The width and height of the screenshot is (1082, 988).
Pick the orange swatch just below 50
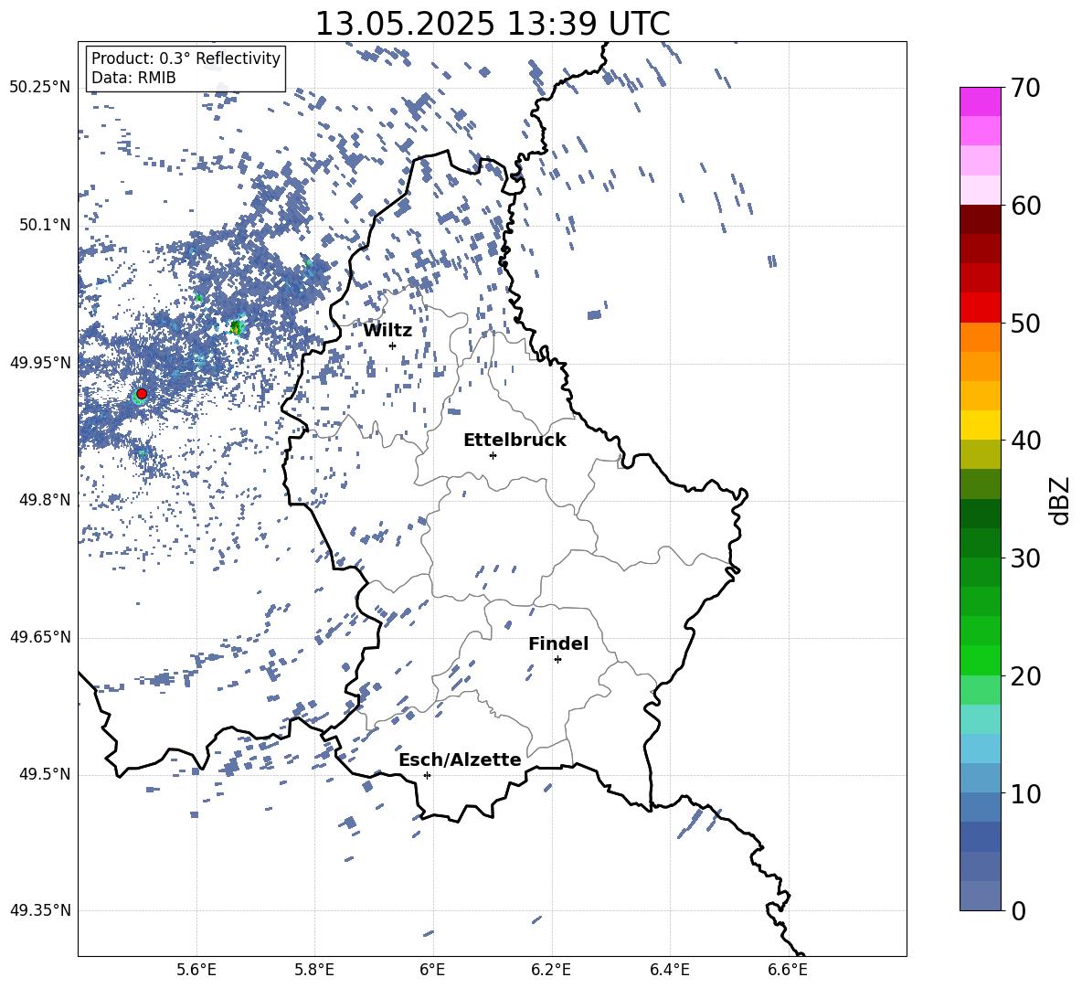click(x=980, y=336)
